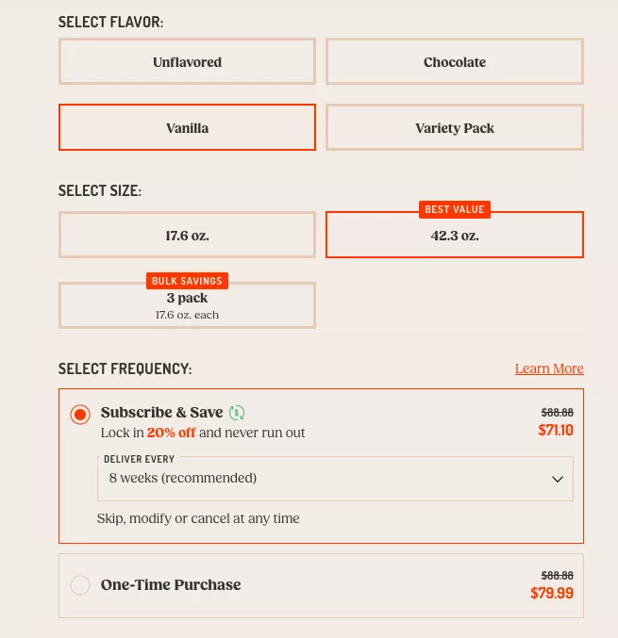Choose the Chocolate flavor option
618x638 pixels.
tap(455, 62)
